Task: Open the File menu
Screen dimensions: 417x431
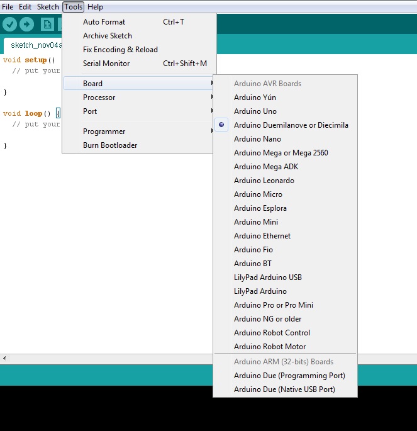Action: tap(8, 7)
